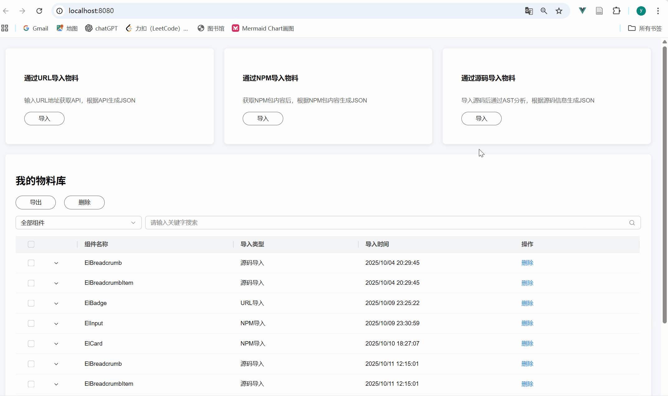Open the chatGPT bookmark

tap(102, 28)
